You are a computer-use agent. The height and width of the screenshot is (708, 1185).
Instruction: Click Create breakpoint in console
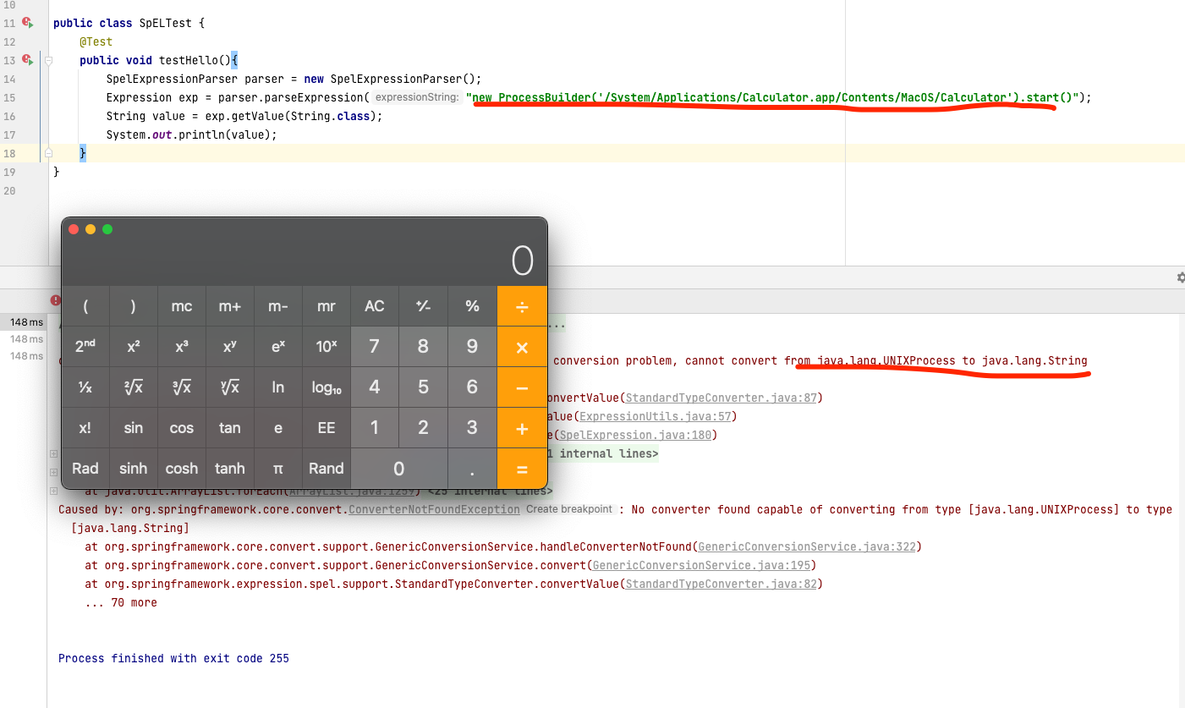click(568, 509)
